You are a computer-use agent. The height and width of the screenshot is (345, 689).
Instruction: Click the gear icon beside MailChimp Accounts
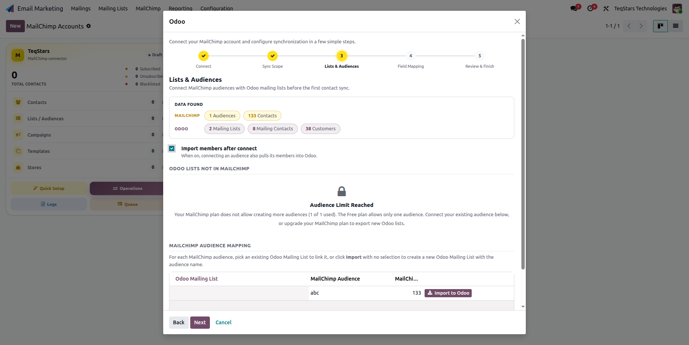89,26
